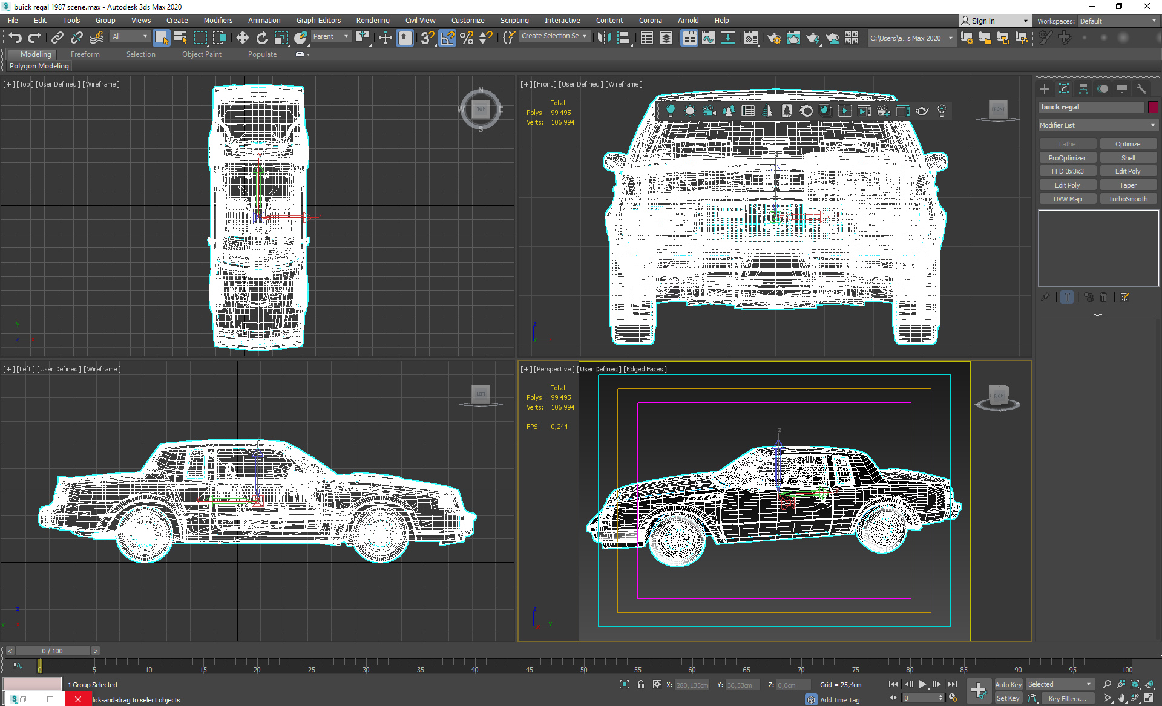Toggle Show End Result in modifier stack
This screenshot has width=1162, height=706.
click(x=1067, y=297)
